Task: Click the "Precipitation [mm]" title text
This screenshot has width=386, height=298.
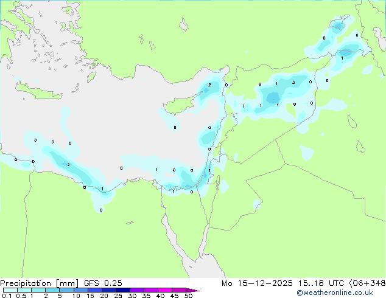Action: point(40,283)
